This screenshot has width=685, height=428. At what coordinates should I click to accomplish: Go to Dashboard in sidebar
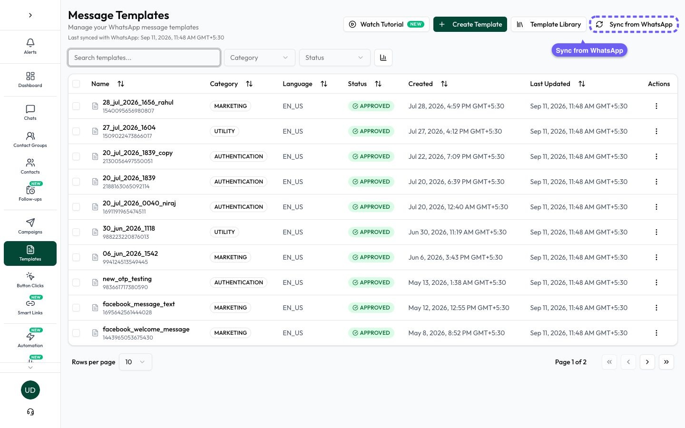click(30, 79)
